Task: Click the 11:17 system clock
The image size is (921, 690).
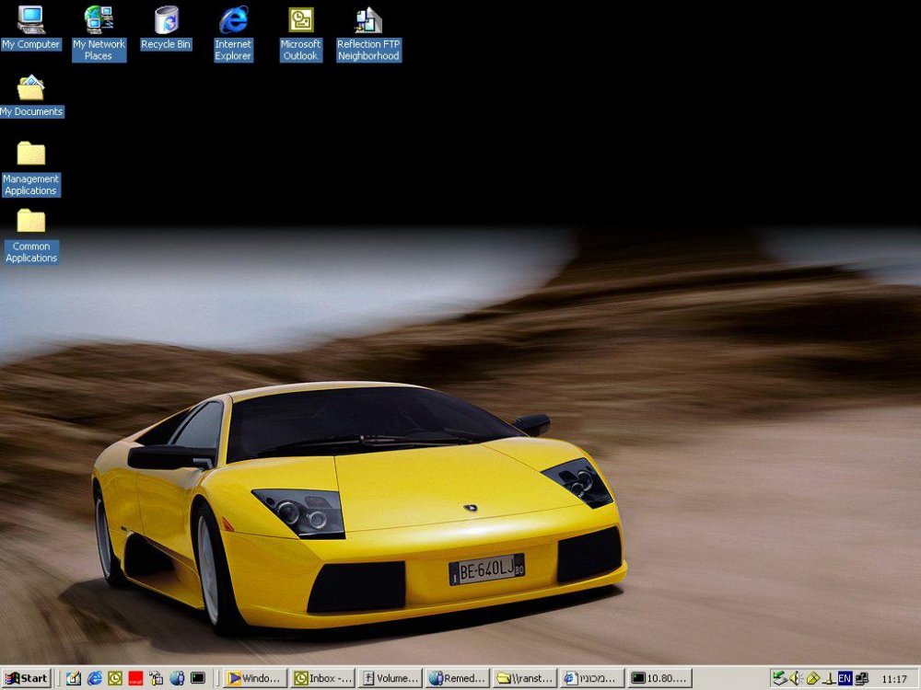Action: tap(894, 679)
